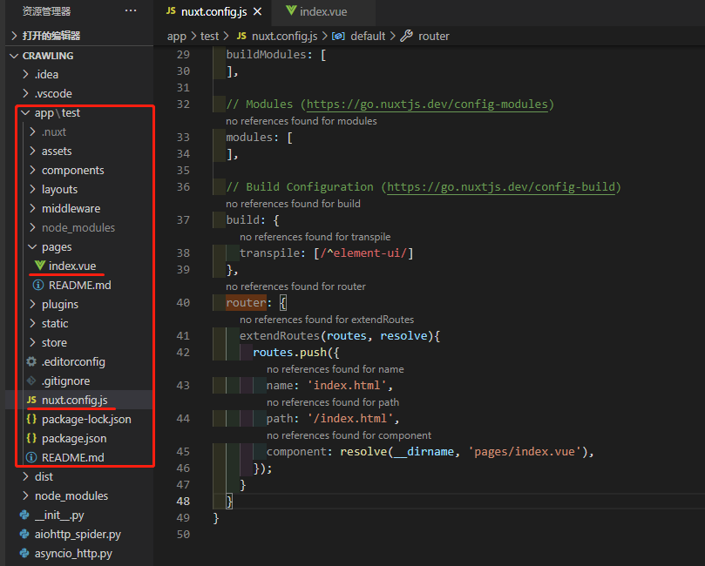Open the README.md below package.json
Image resolution: width=705 pixels, height=566 pixels.
73,458
